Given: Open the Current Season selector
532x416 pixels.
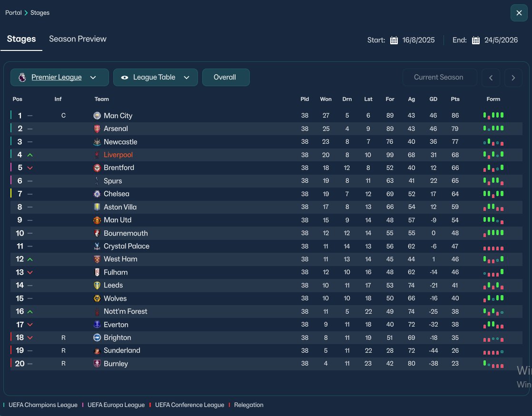Looking at the screenshot, I should [439, 78].
